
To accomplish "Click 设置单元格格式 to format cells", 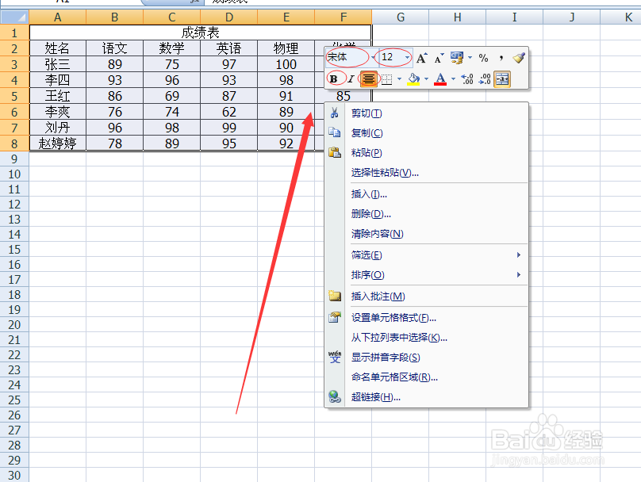I will pyautogui.click(x=389, y=317).
